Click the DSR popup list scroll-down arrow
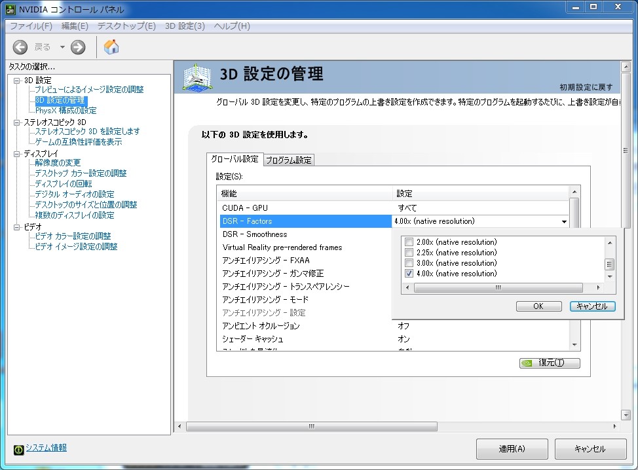Image resolution: width=638 pixels, height=470 pixels. coord(610,276)
